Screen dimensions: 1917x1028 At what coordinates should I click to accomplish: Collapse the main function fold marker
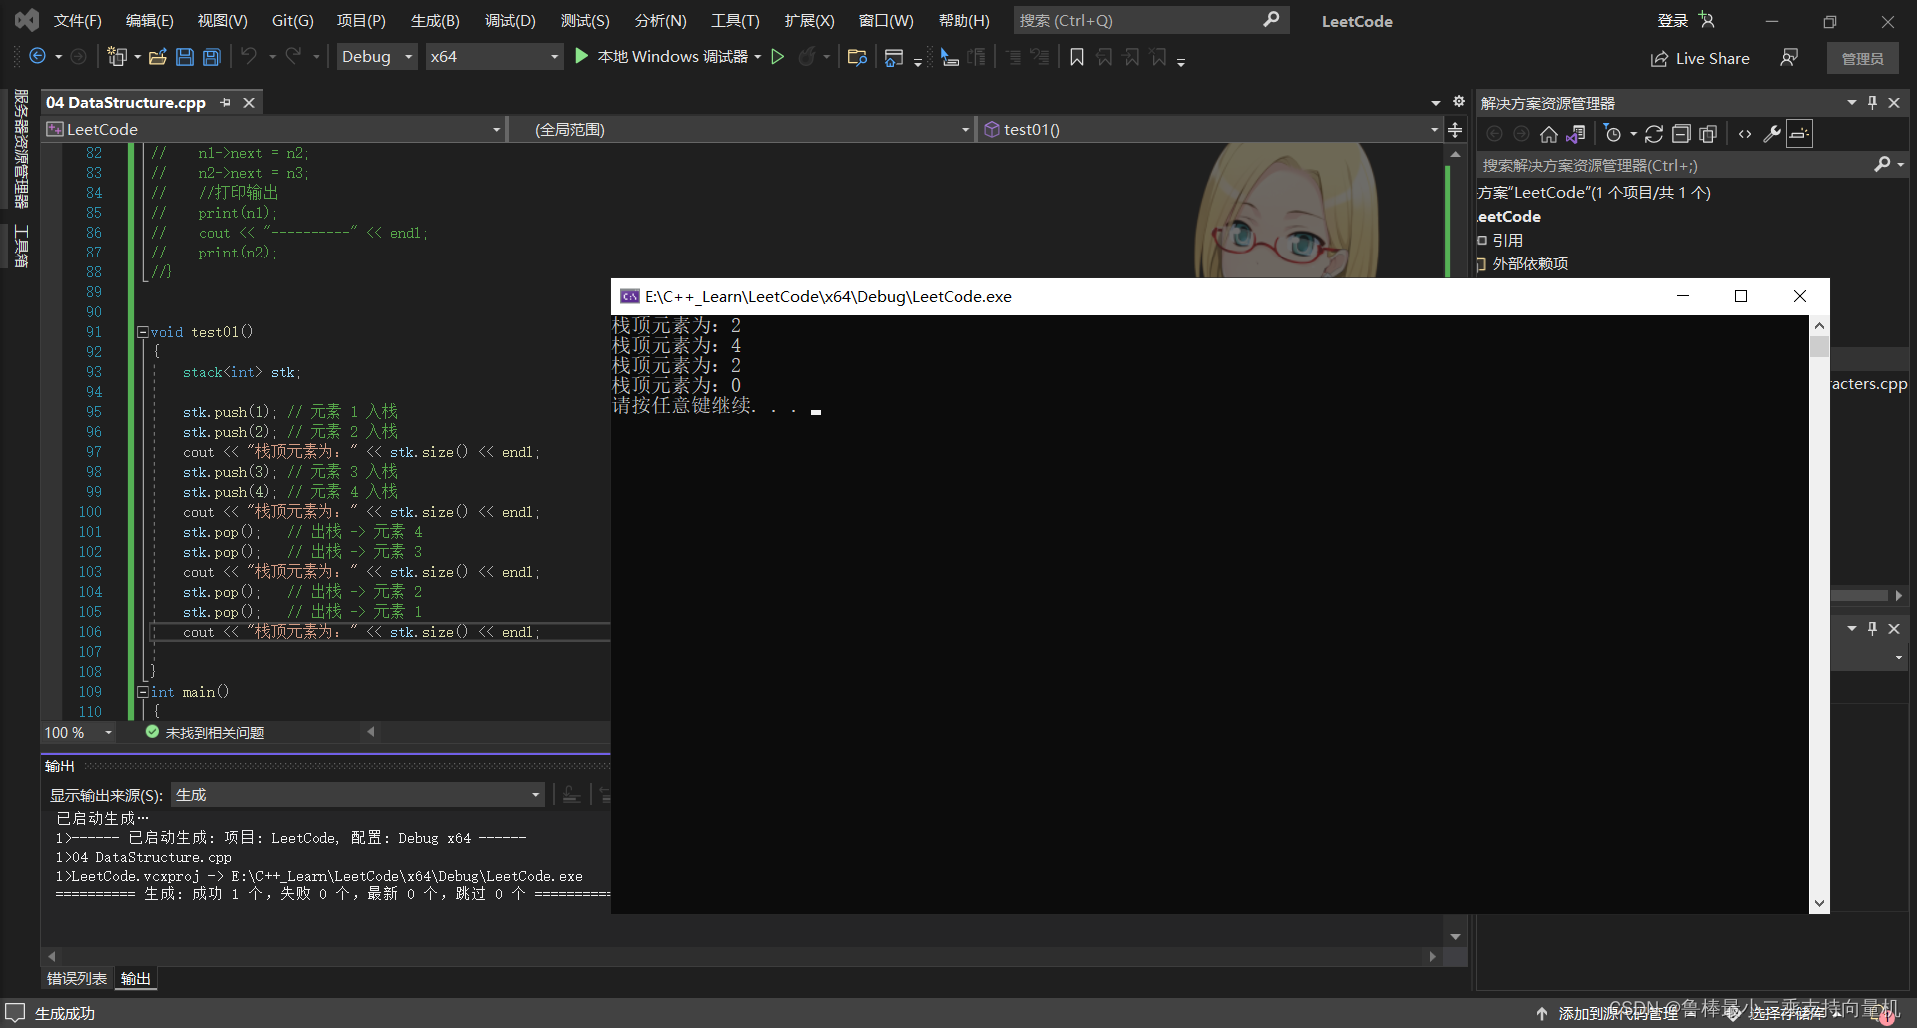pos(142,692)
